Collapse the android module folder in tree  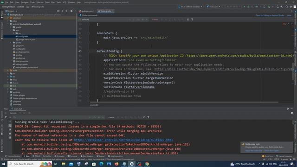pos(8,24)
